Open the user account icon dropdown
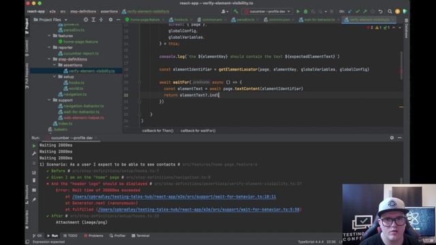The image size is (436, 245). point(225,12)
